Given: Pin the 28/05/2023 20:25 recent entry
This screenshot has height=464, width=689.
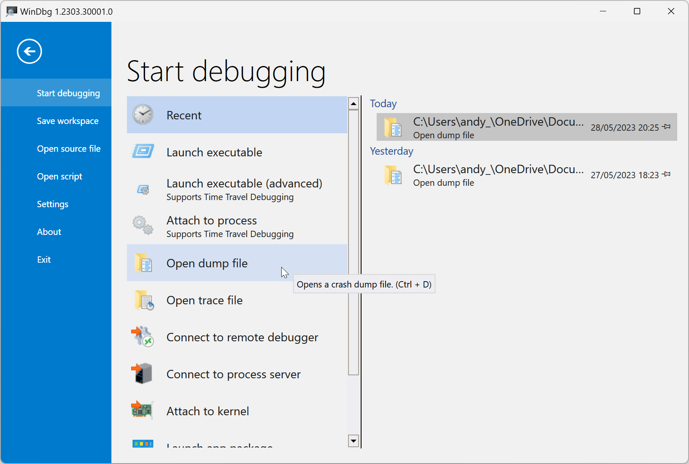Looking at the screenshot, I should click(x=666, y=127).
